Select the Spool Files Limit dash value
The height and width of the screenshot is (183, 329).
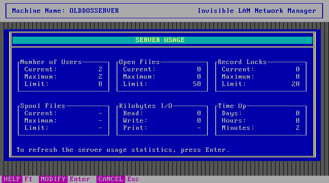(101, 128)
